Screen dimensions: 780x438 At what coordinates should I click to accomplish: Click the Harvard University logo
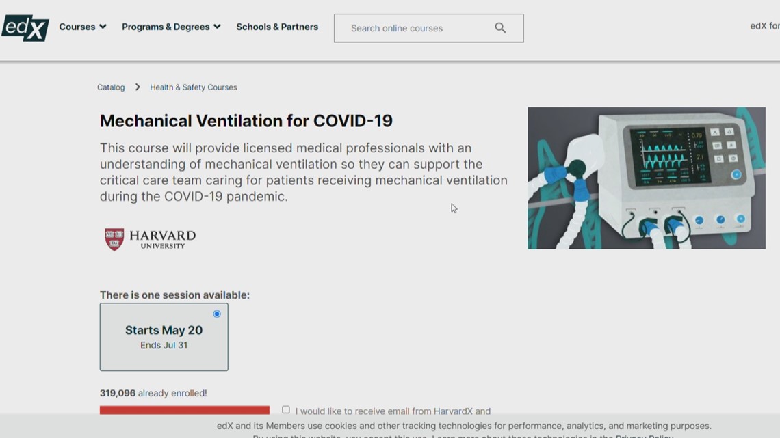(151, 239)
